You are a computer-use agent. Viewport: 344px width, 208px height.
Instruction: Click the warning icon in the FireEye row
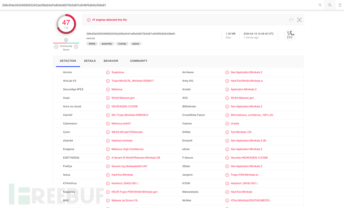point(108,166)
